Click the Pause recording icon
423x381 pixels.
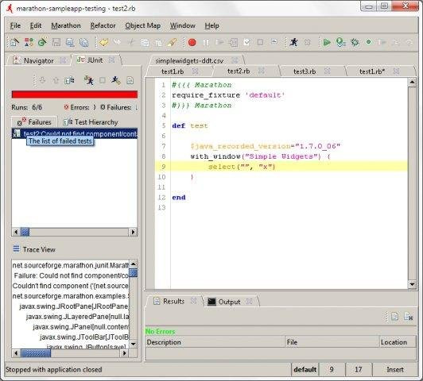coord(206,42)
